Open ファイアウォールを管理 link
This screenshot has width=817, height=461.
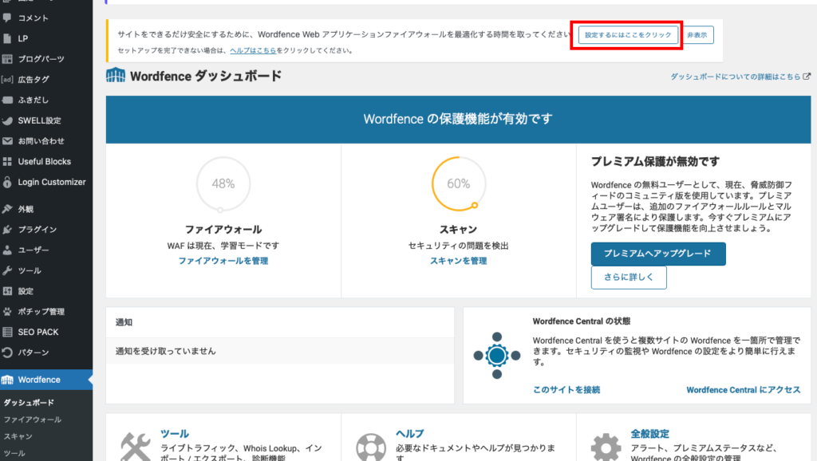pyautogui.click(x=223, y=261)
